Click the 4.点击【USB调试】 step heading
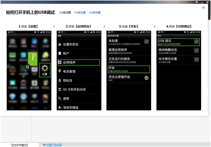Viewport: 211px width, 147px height. (179, 26)
